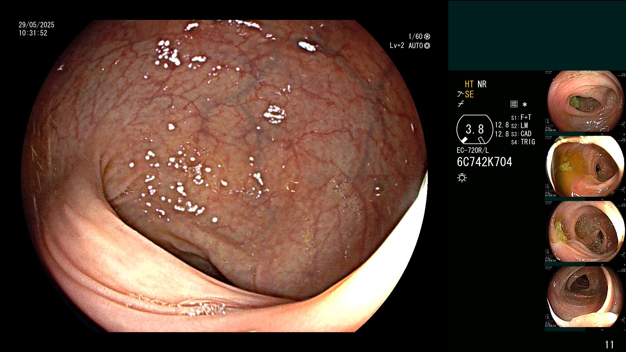626x352 pixels.
Task: Click the lower 12.8 diameter value
Action: pos(502,134)
